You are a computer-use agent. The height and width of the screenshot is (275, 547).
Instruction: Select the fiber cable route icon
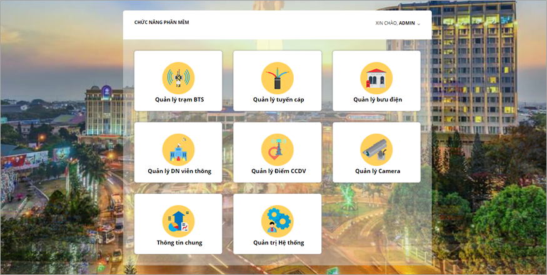point(278,78)
